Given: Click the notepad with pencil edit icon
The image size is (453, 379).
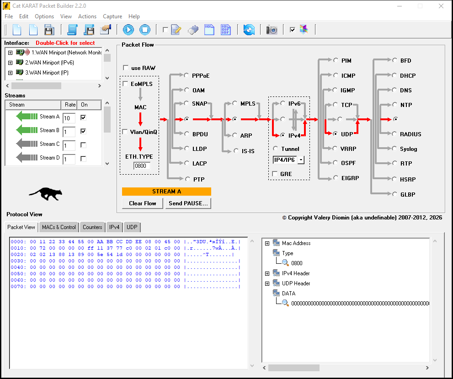Looking at the screenshot, I should pyautogui.click(x=176, y=30).
